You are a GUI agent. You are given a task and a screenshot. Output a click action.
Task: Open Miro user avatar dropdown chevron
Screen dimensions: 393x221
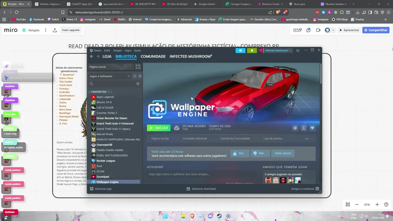click(x=333, y=30)
